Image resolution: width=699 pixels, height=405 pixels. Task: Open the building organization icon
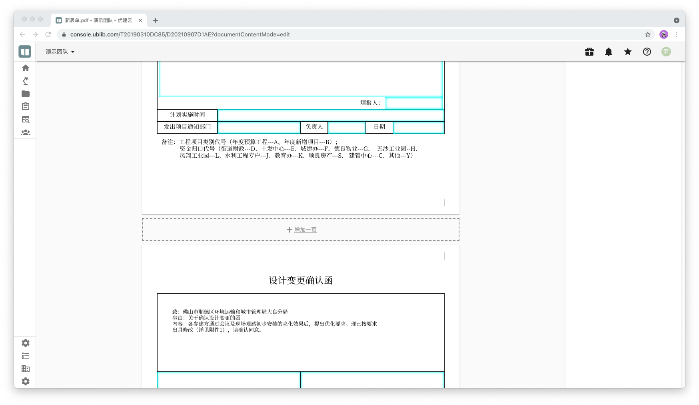26,369
